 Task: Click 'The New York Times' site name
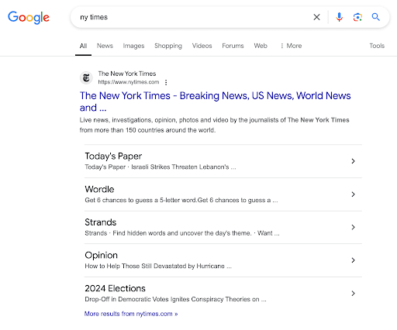pyautogui.click(x=127, y=74)
